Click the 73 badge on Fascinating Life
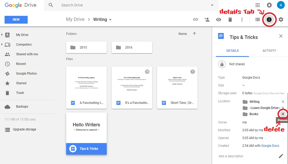The height and width of the screenshot is (164, 288). point(147,72)
